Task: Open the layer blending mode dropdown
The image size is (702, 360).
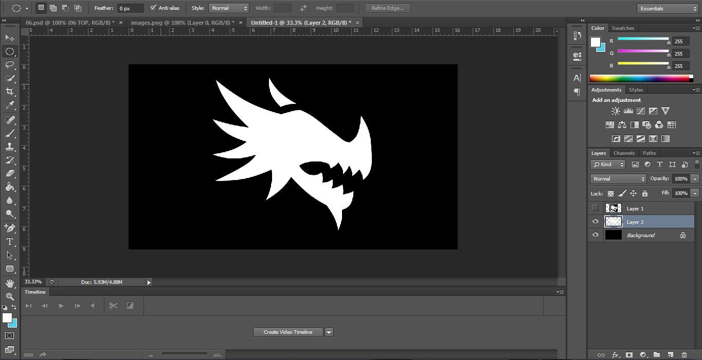Action: point(618,179)
